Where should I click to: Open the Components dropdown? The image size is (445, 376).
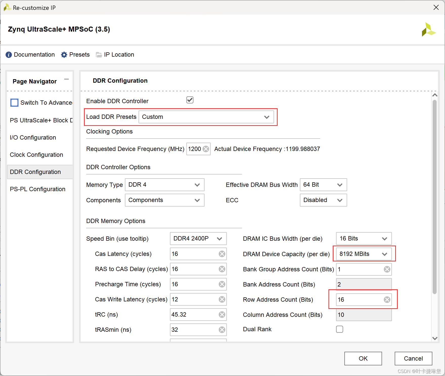[165, 200]
